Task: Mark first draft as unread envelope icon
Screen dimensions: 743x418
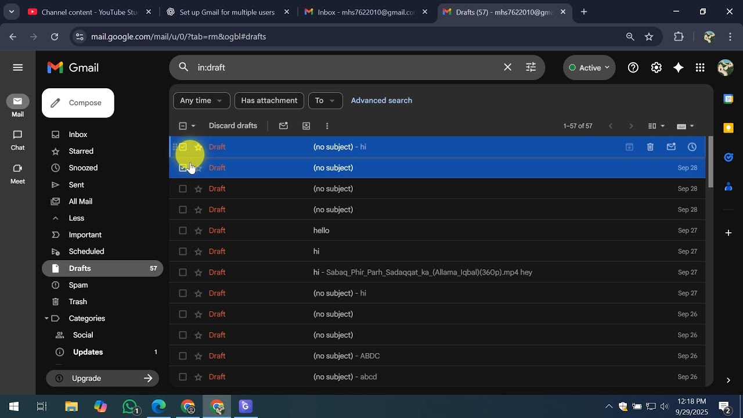Action: (671, 147)
